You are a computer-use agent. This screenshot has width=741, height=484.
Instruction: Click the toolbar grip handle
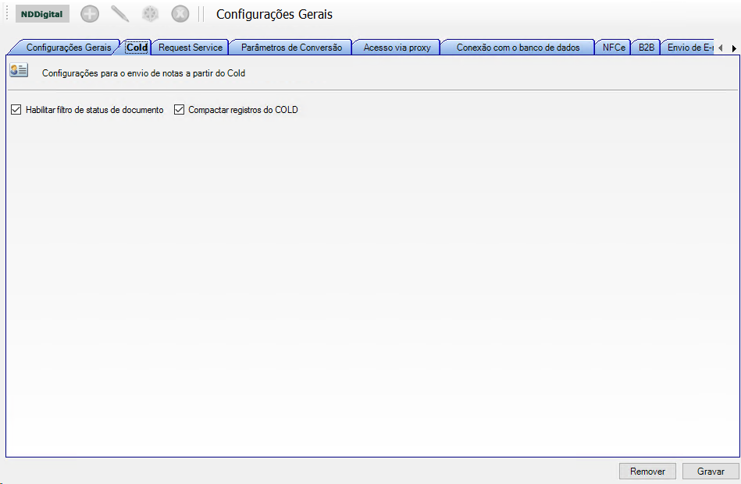point(6,14)
